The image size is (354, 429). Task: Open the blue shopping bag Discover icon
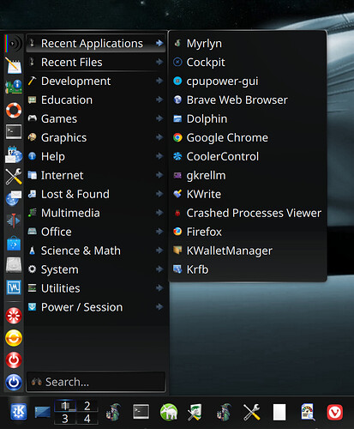point(14,243)
